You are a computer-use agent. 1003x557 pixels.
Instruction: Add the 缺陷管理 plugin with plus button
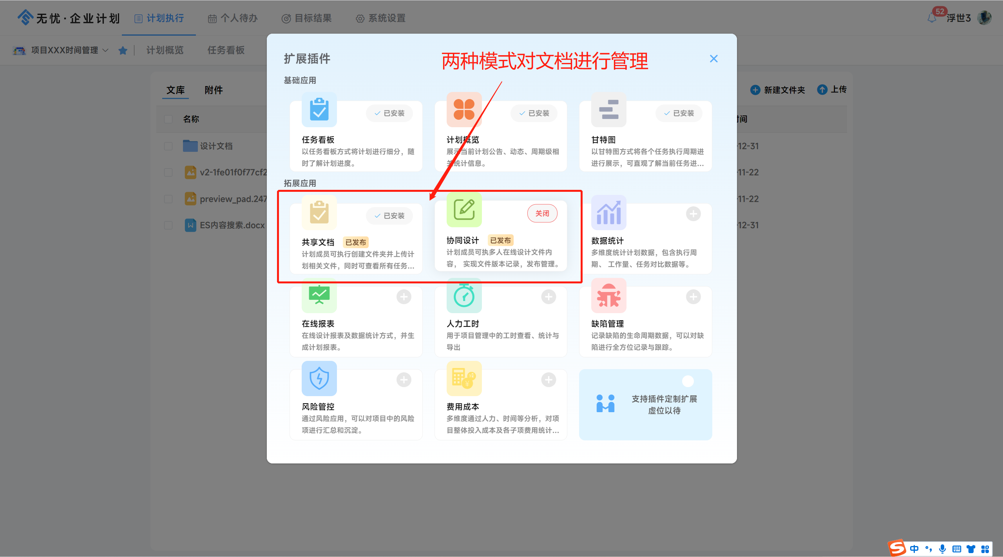(x=693, y=297)
